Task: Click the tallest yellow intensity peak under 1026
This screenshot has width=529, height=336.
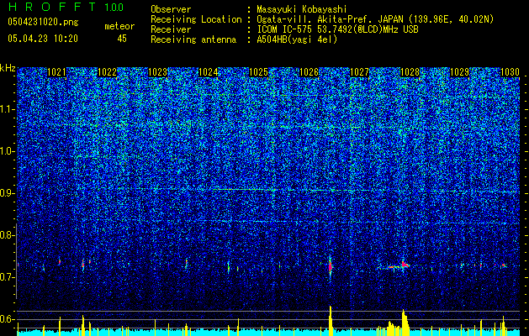Action: [x=331, y=320]
